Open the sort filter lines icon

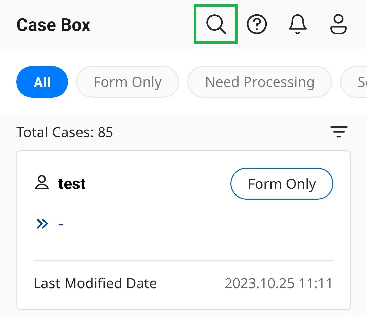click(339, 132)
